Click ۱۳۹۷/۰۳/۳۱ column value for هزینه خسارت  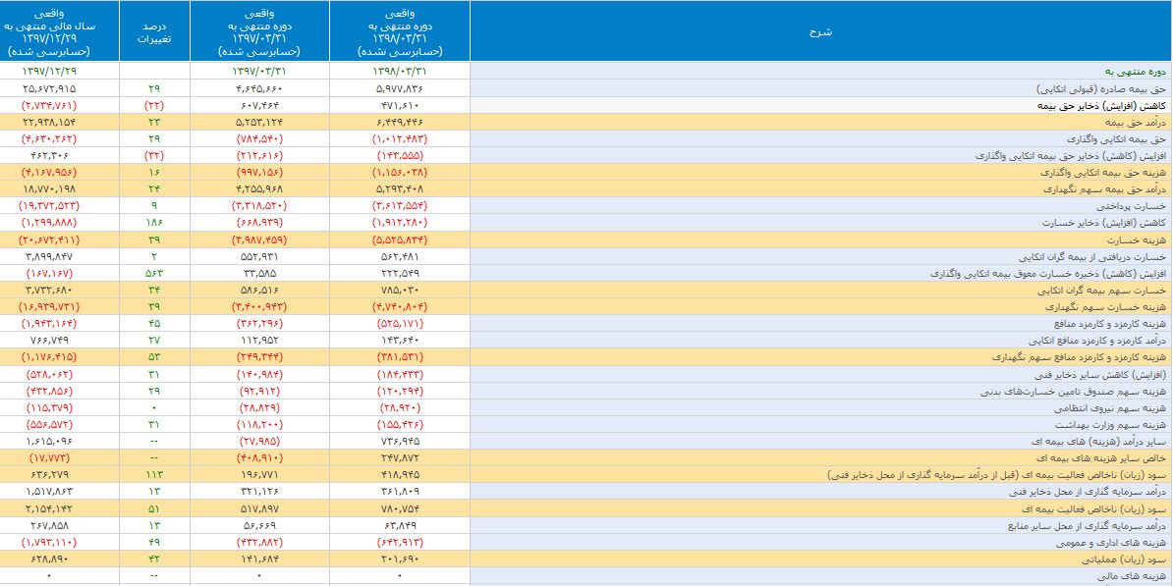[258, 240]
